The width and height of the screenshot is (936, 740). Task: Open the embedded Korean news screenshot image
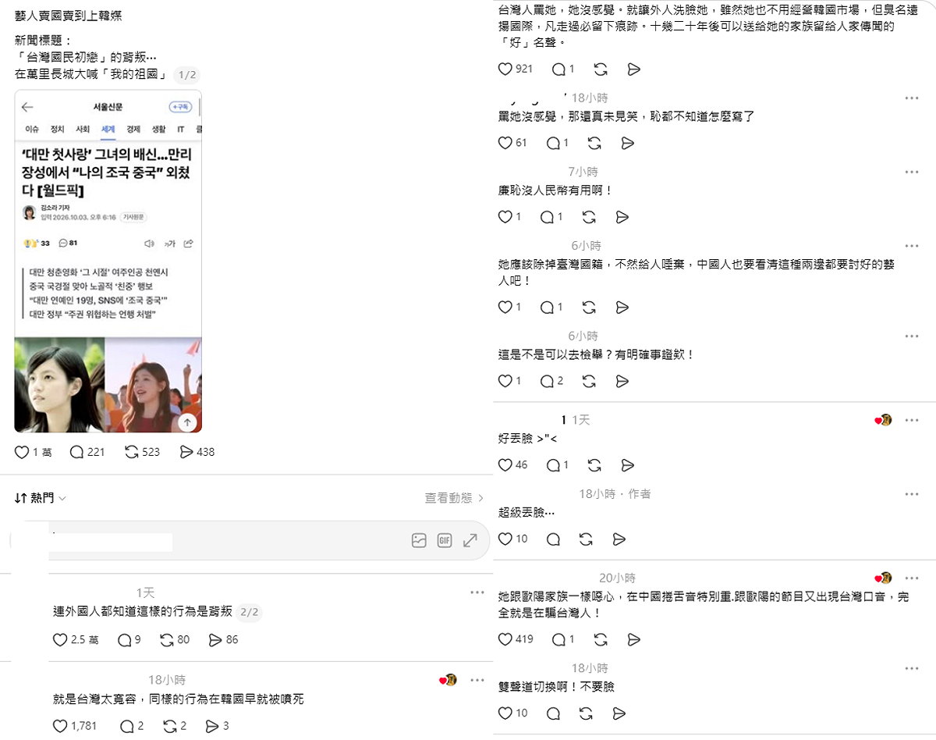(108, 261)
